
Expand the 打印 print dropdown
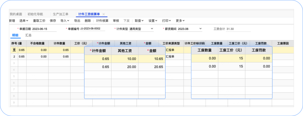[167, 21]
